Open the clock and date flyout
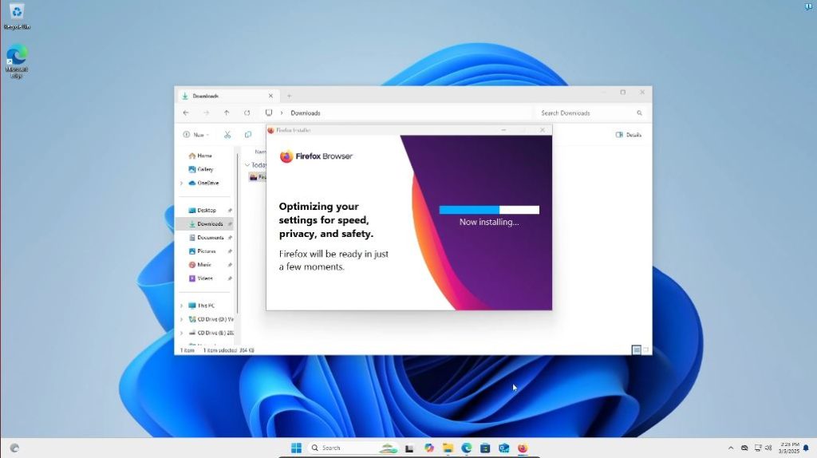This screenshot has height=458, width=817. point(788,448)
